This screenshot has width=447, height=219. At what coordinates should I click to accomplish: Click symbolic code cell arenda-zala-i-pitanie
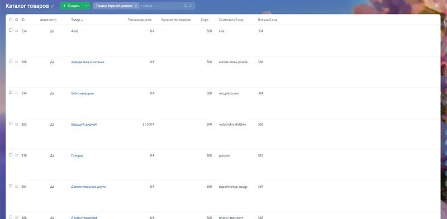[x=233, y=62]
